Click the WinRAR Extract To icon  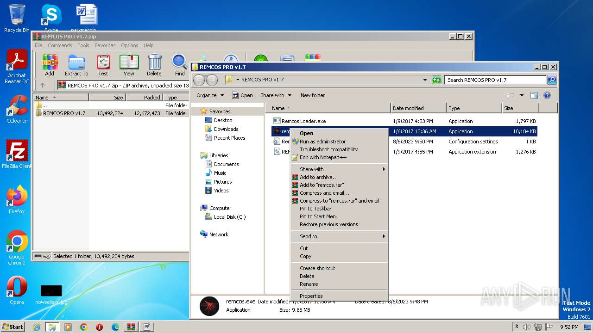[x=76, y=65]
